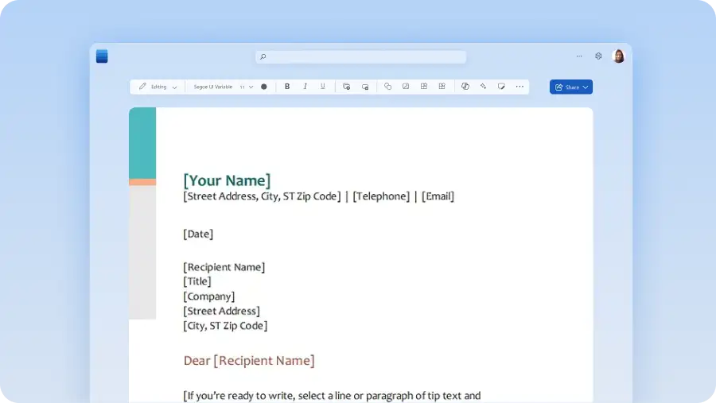Image resolution: width=716 pixels, height=403 pixels.
Task: Toggle underline formatting
Action: pos(323,87)
